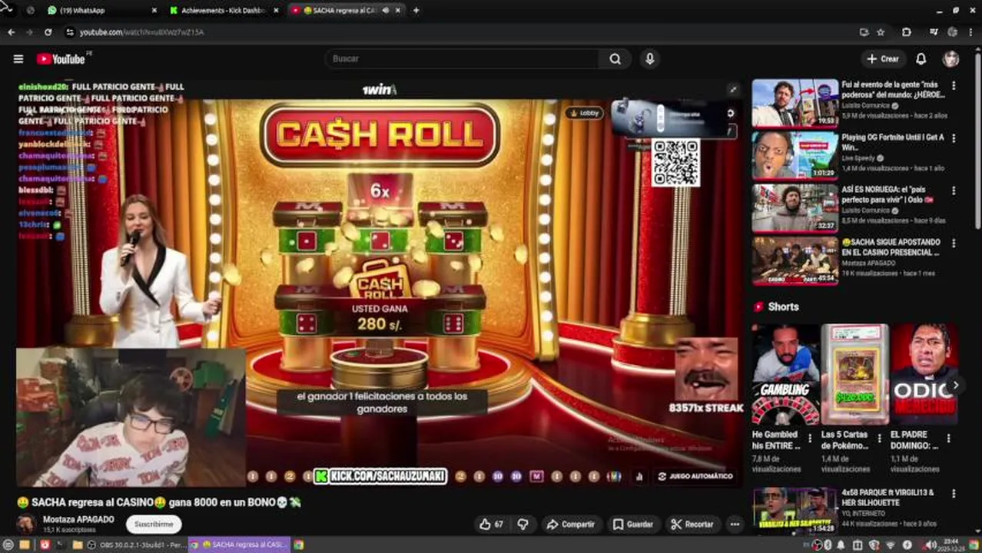Play 'Fui al evento de la gente' recommendation
982x553 pixels.
coord(795,102)
